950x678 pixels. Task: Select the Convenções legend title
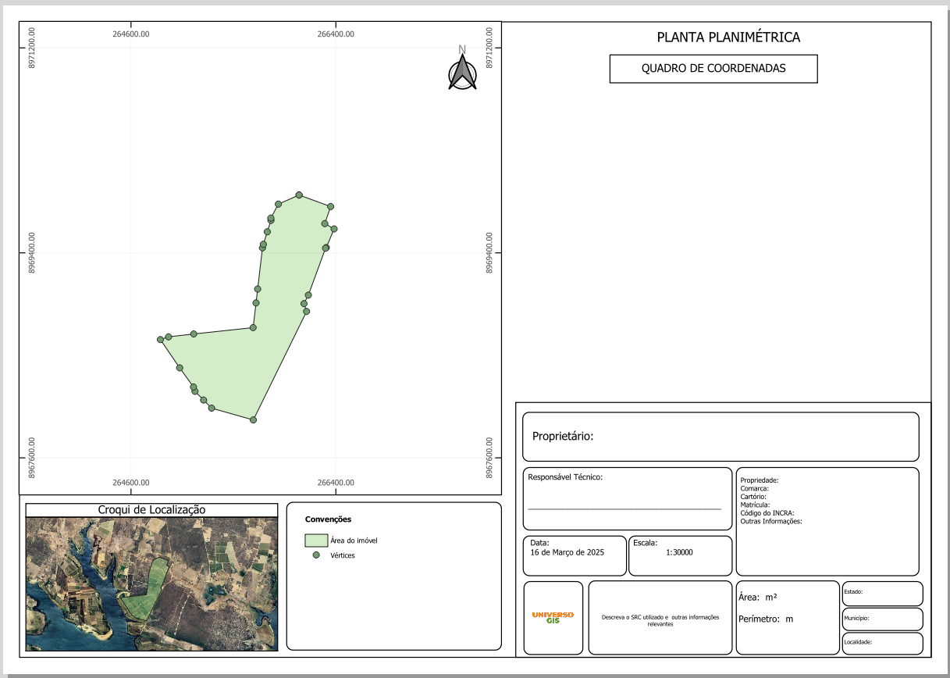pos(328,519)
